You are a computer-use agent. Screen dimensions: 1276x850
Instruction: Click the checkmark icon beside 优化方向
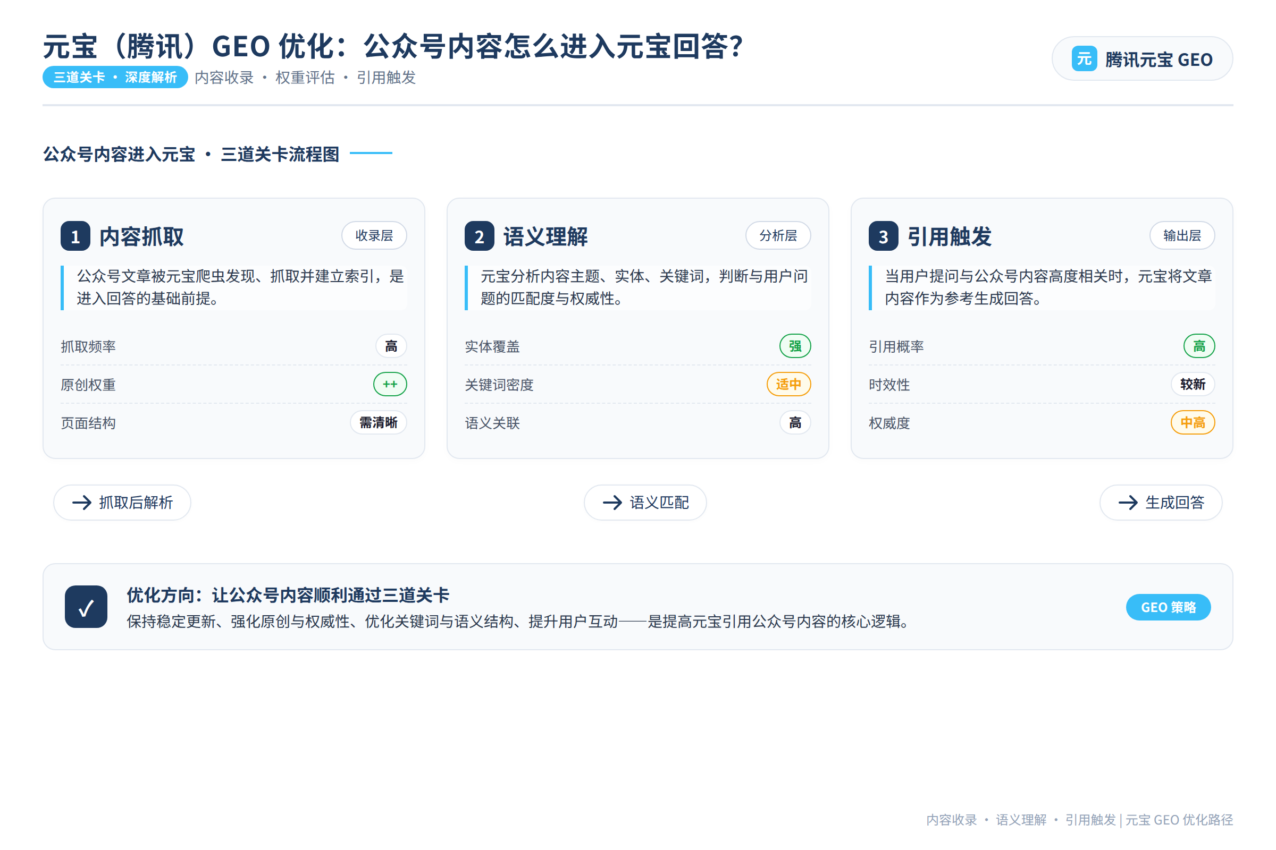pos(86,607)
